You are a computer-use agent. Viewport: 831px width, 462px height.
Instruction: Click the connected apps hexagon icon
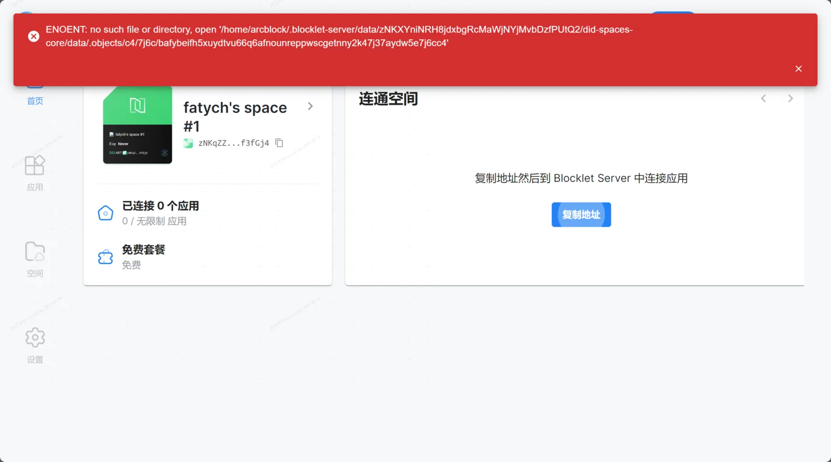[x=105, y=213]
